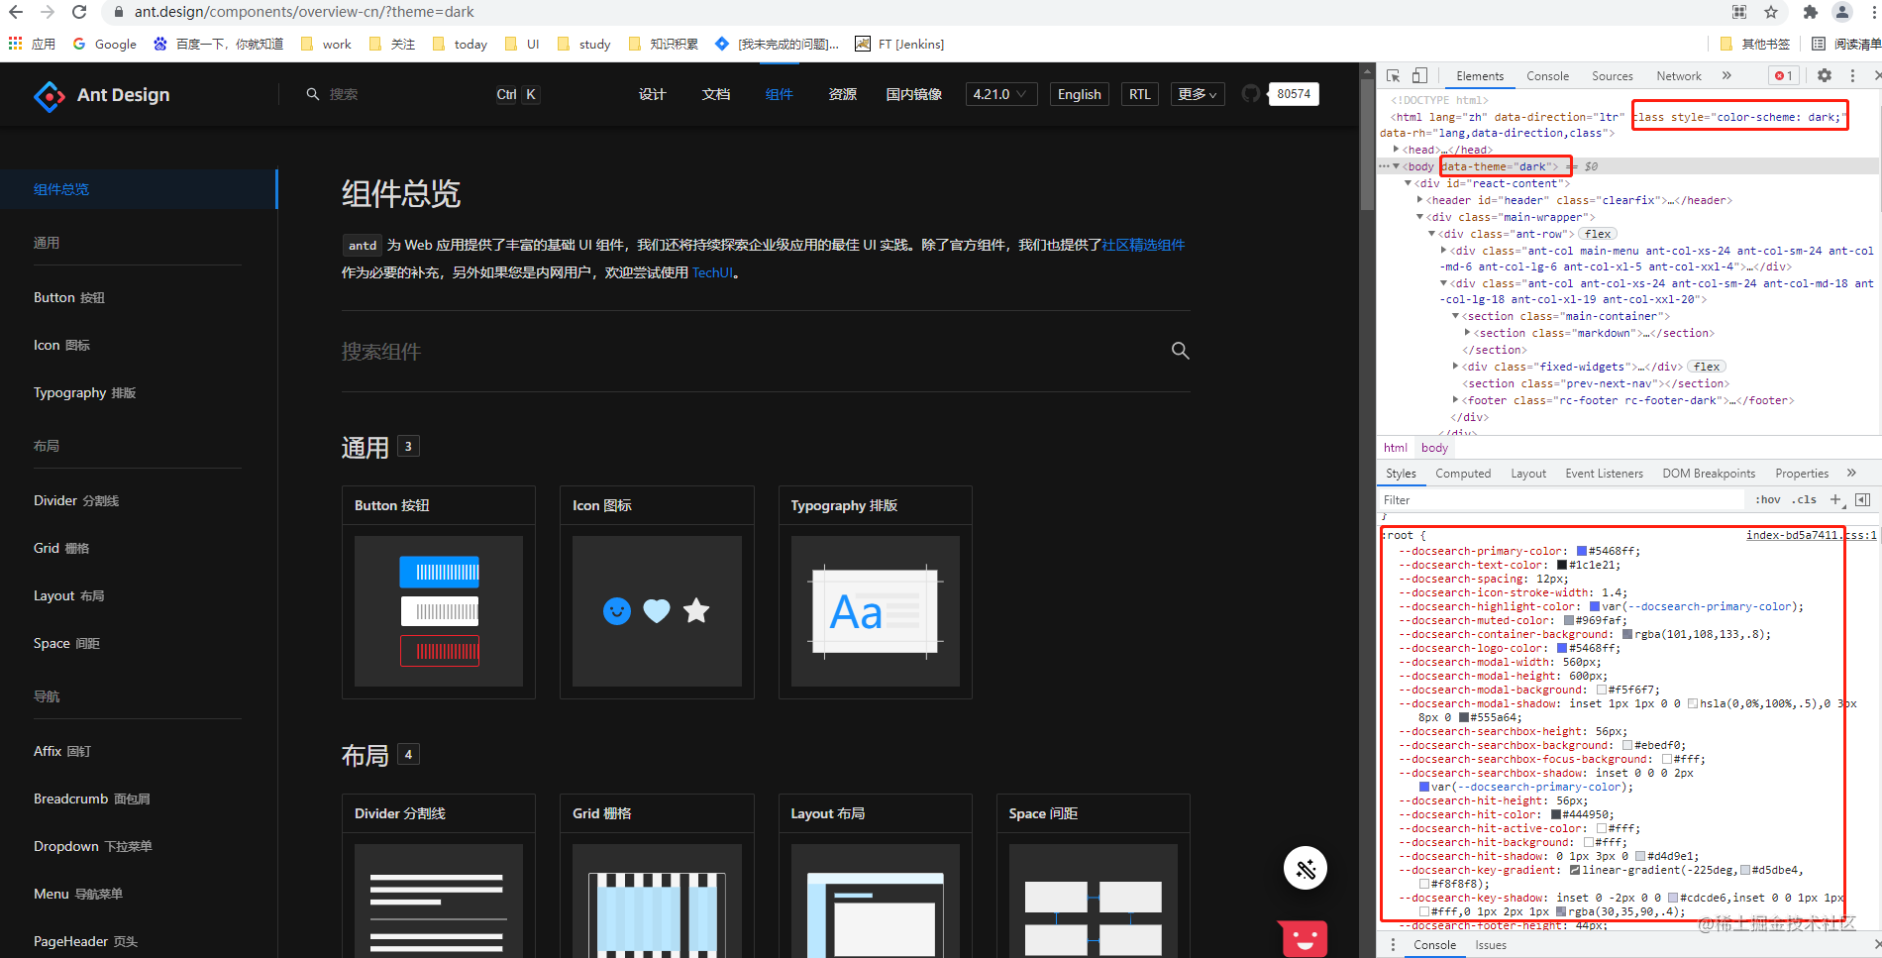Toggle the DevTools device toolbar icon
The width and height of the screenshot is (1882, 958).
click(x=1419, y=76)
